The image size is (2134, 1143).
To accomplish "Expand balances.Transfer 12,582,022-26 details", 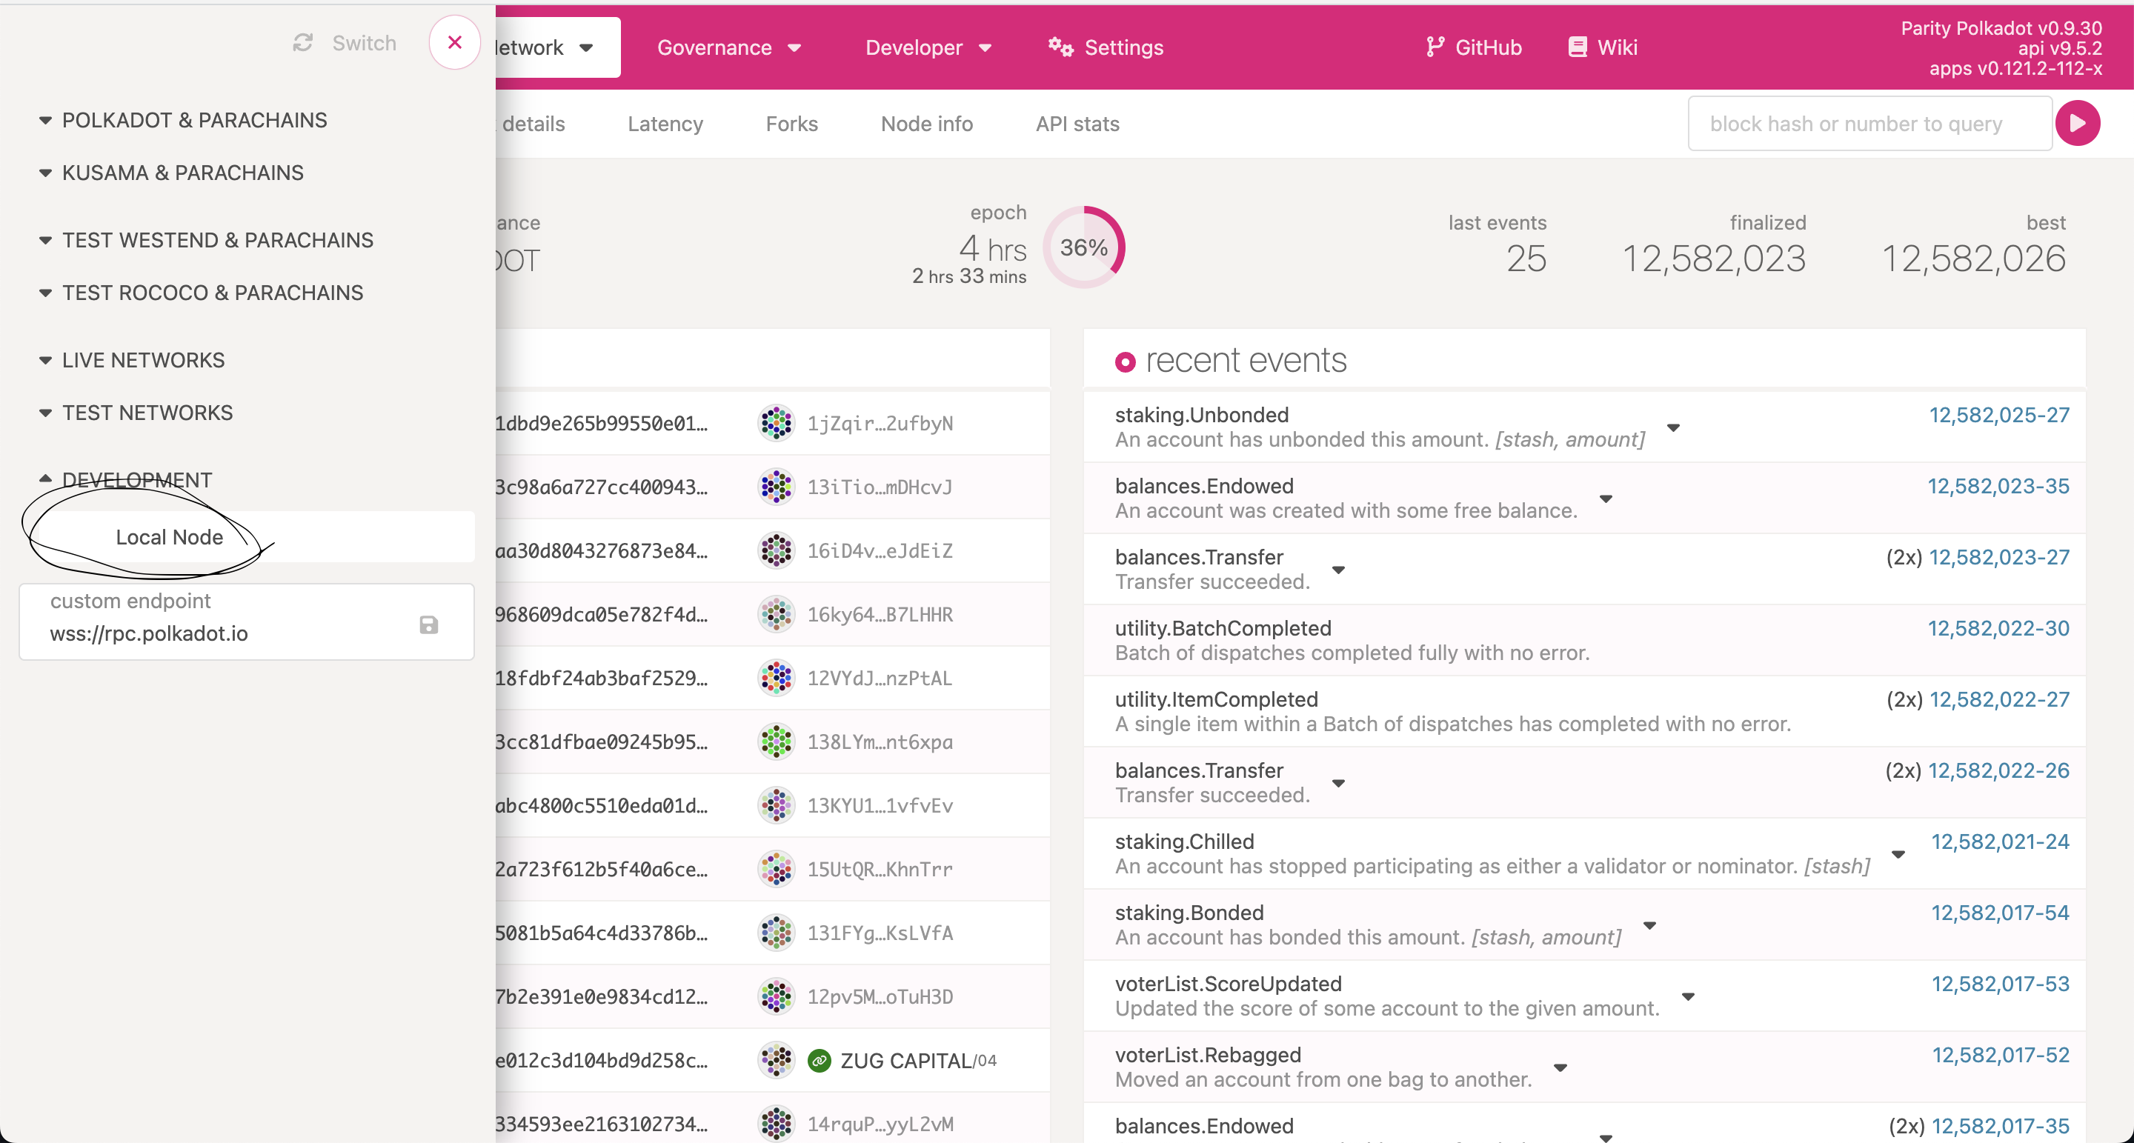I will pyautogui.click(x=1339, y=784).
